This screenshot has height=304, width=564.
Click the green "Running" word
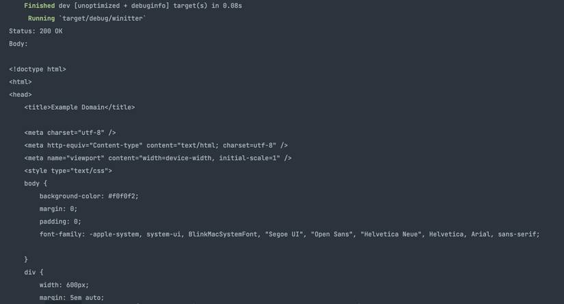[41, 18]
